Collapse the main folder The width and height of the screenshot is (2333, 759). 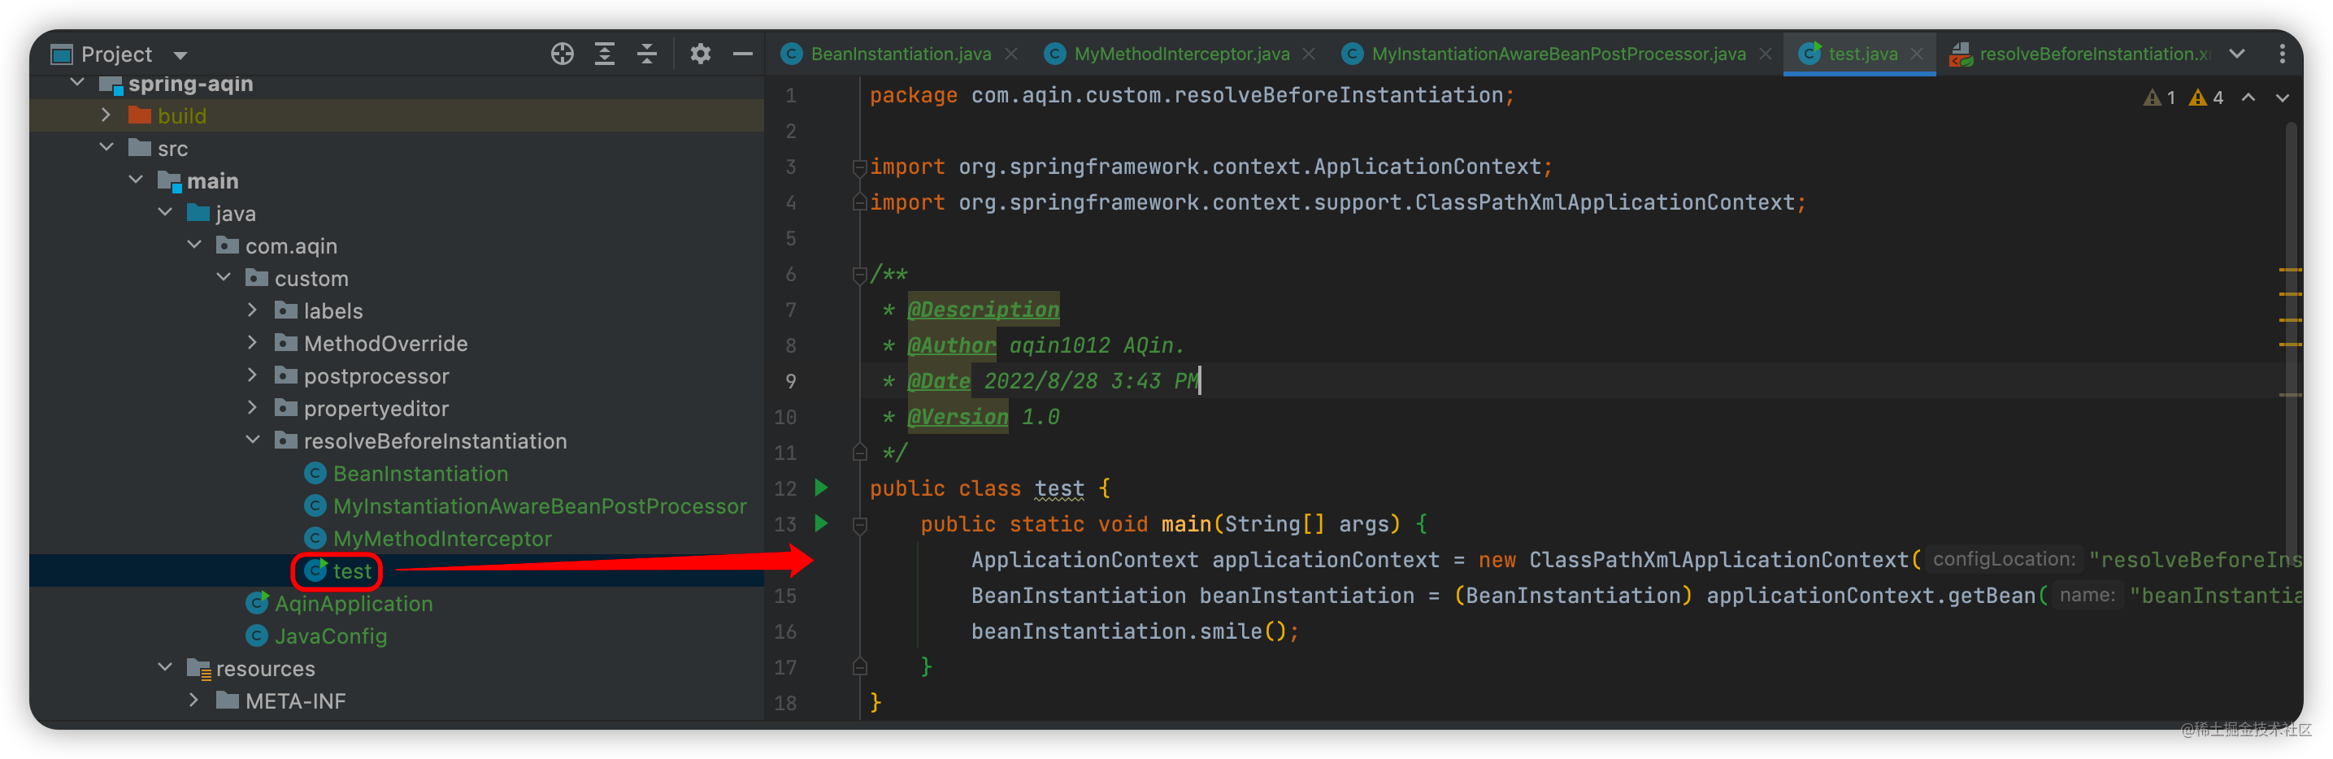[136, 180]
